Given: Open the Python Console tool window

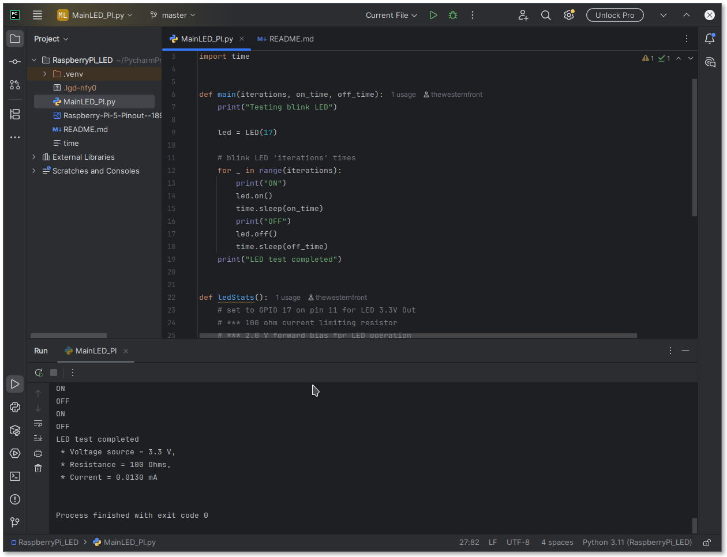Looking at the screenshot, I should [x=15, y=407].
